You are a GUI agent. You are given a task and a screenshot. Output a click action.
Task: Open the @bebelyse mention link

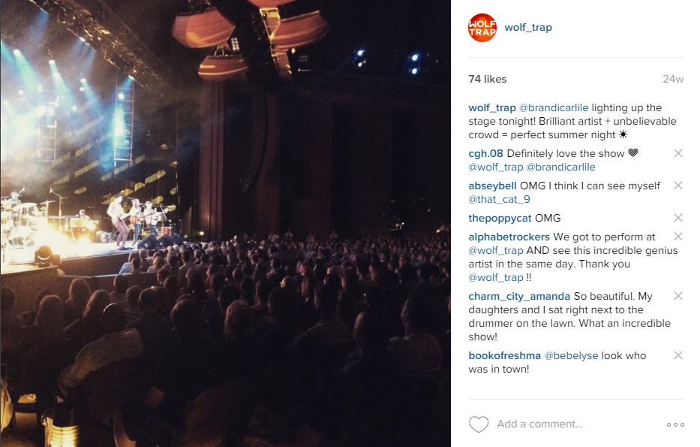tap(571, 356)
